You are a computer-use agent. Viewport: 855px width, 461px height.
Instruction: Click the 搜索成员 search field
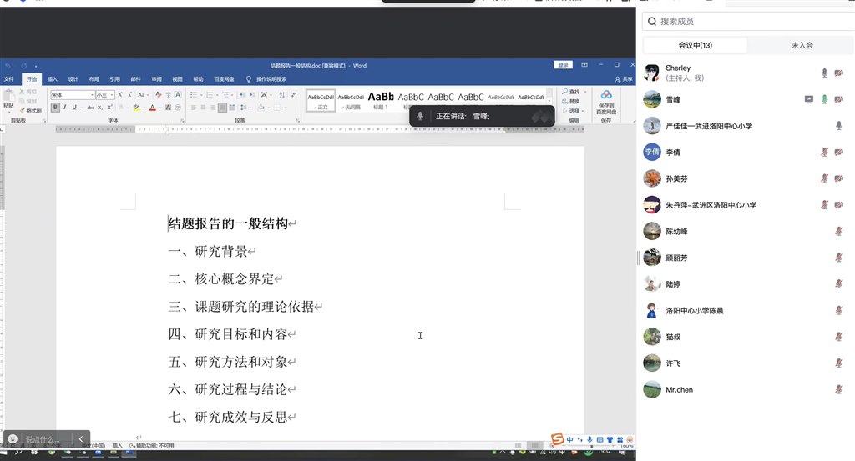coord(748,21)
